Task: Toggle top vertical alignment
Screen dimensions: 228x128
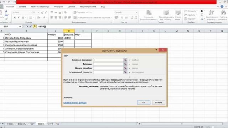Action: click(52, 12)
